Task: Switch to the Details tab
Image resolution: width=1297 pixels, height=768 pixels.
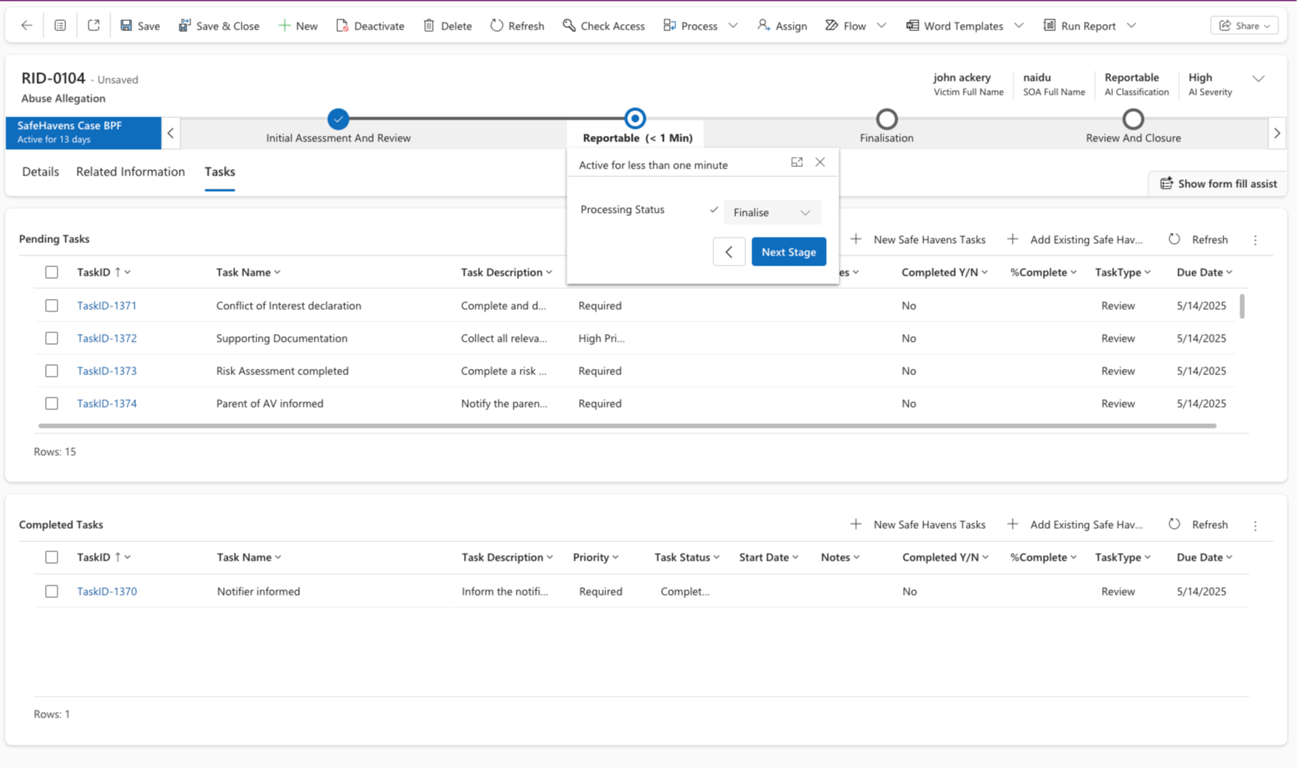Action: (40, 172)
